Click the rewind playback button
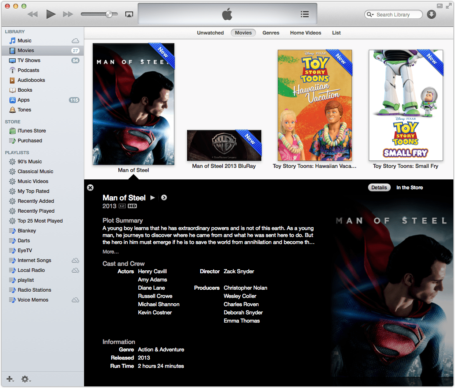The width and height of the screenshot is (455, 388). [x=33, y=14]
